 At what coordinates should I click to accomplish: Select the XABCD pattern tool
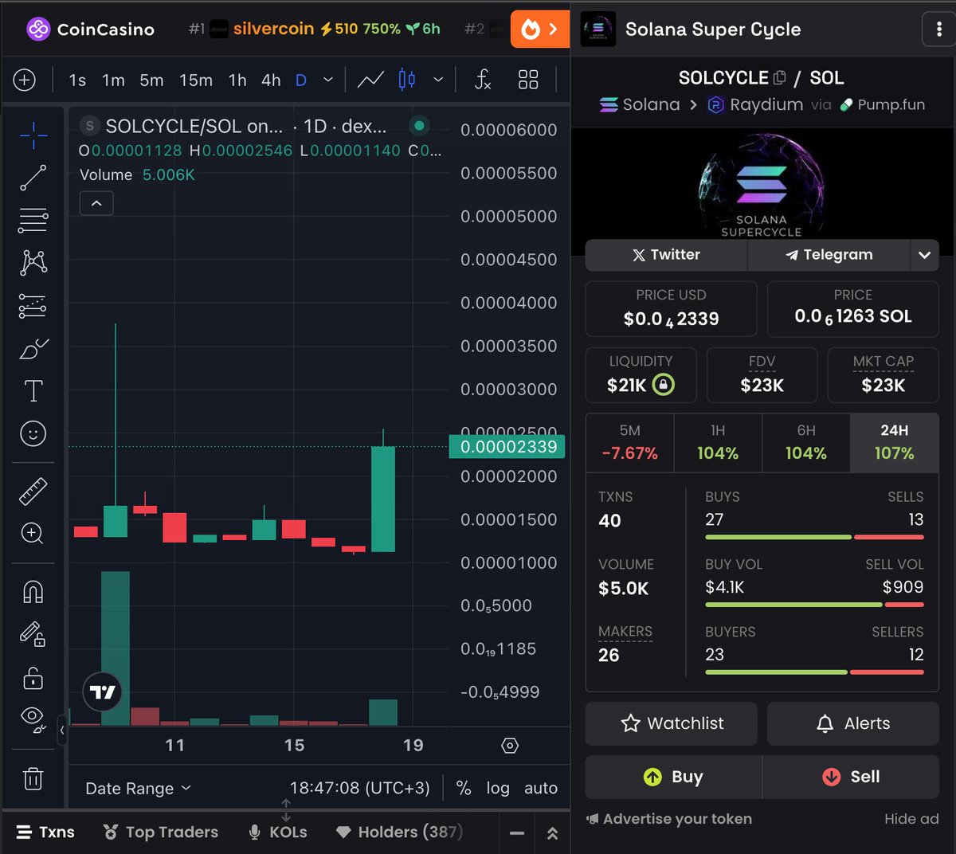[x=33, y=262]
